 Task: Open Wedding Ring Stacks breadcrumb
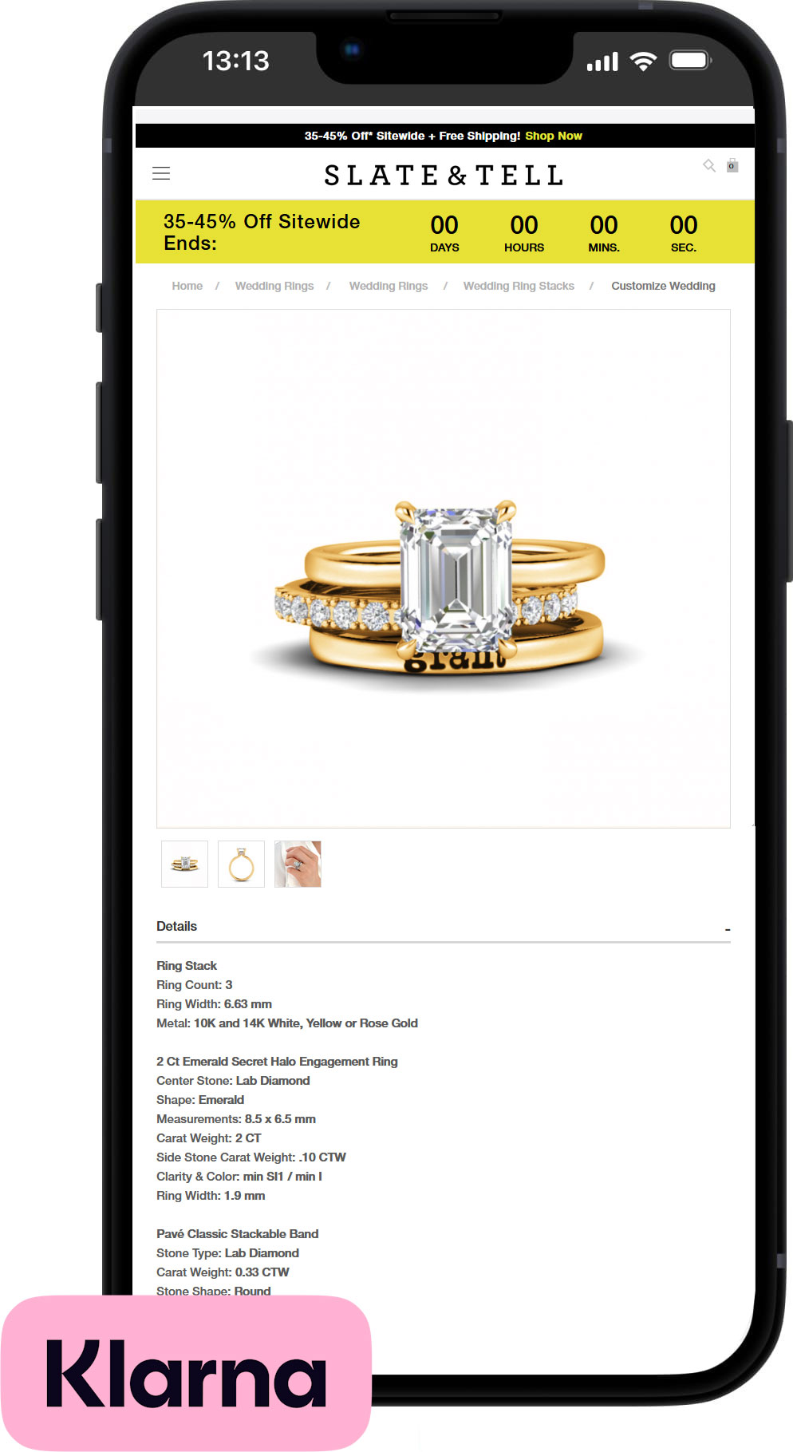(519, 286)
